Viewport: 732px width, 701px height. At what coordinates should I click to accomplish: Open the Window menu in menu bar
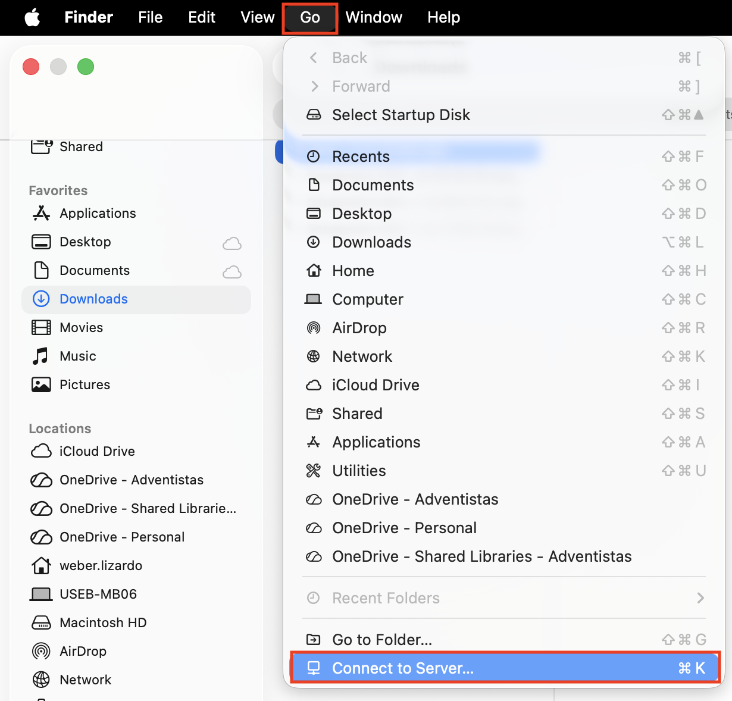pyautogui.click(x=374, y=18)
